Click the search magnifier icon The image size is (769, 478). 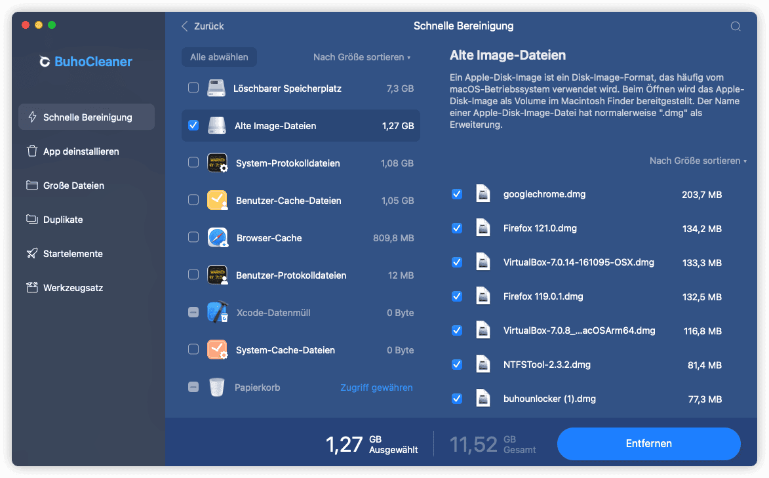735,26
